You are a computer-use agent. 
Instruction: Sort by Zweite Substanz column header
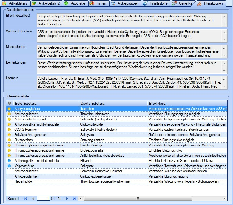click(x=113, y=104)
